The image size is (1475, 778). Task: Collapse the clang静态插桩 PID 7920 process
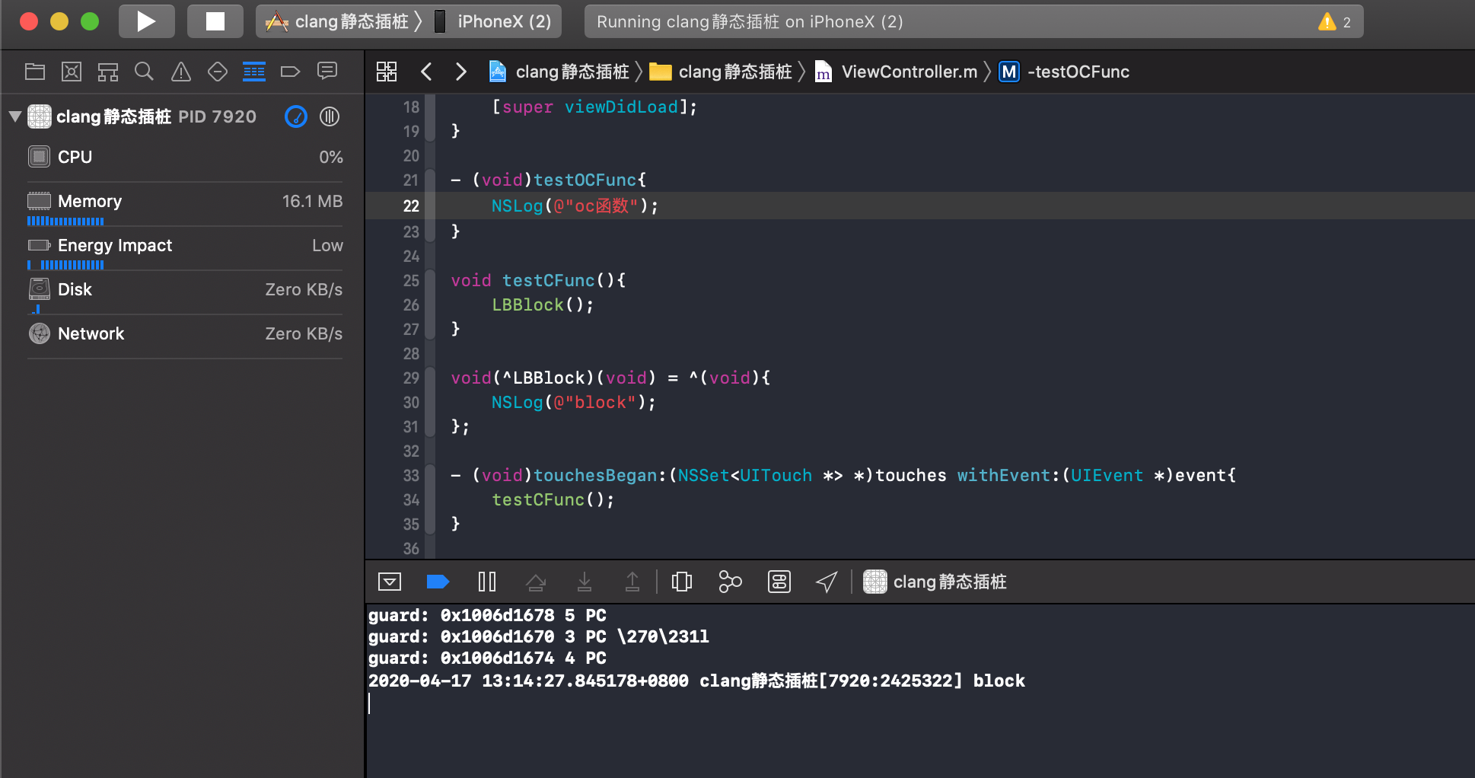pyautogui.click(x=14, y=116)
